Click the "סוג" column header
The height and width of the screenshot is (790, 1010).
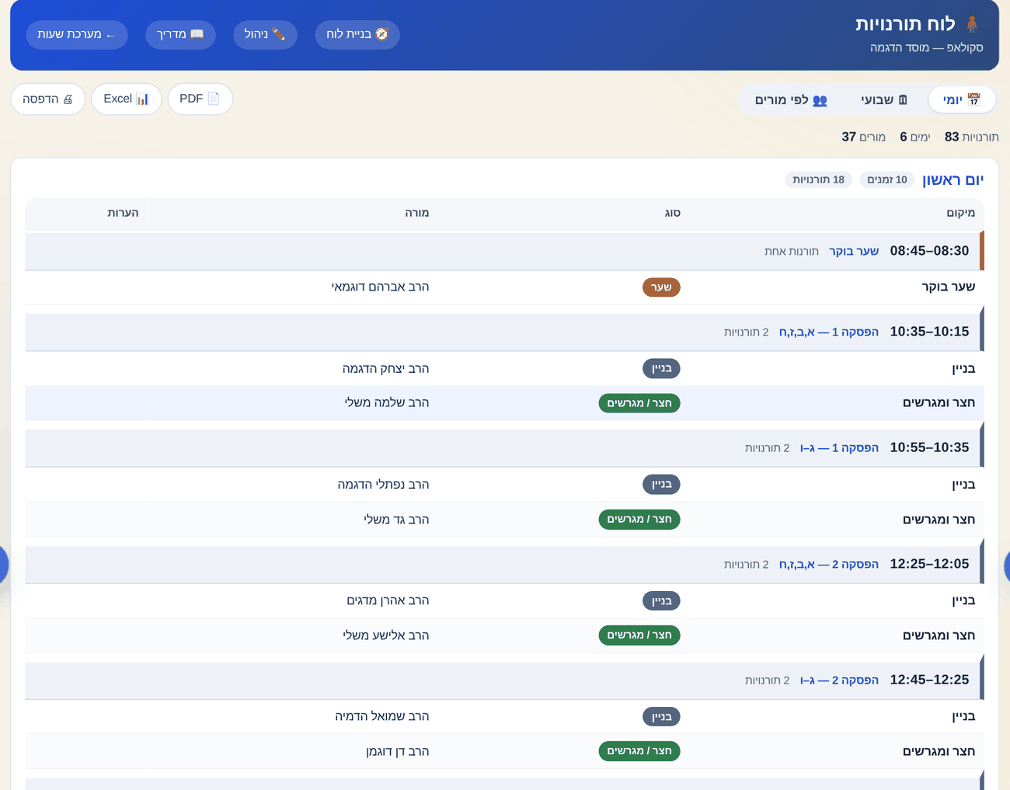point(672,213)
